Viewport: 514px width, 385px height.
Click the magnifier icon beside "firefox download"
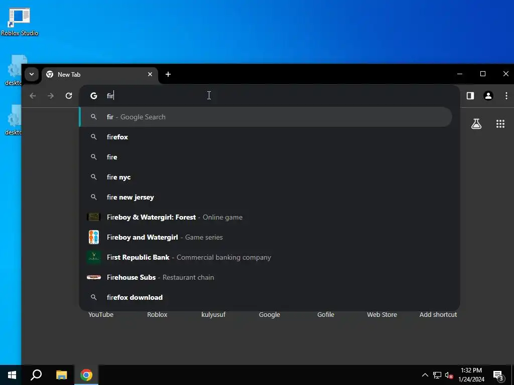(x=94, y=297)
